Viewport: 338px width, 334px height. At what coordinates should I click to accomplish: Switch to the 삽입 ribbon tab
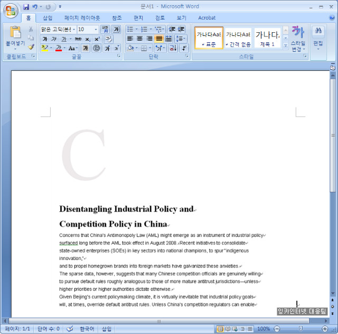(48, 18)
